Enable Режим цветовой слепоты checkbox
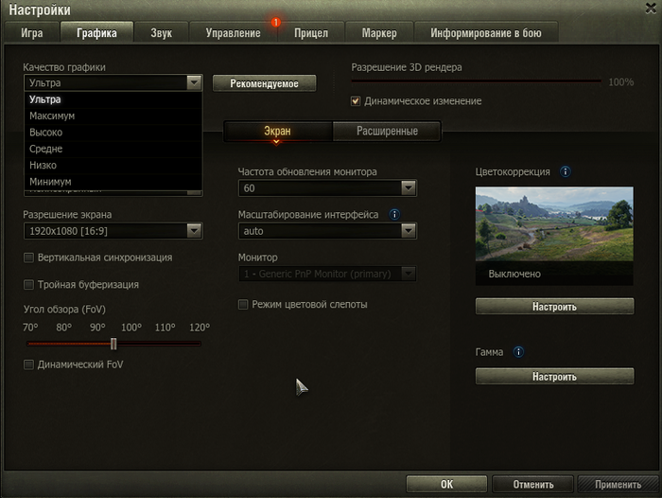The width and height of the screenshot is (662, 498). tap(243, 304)
